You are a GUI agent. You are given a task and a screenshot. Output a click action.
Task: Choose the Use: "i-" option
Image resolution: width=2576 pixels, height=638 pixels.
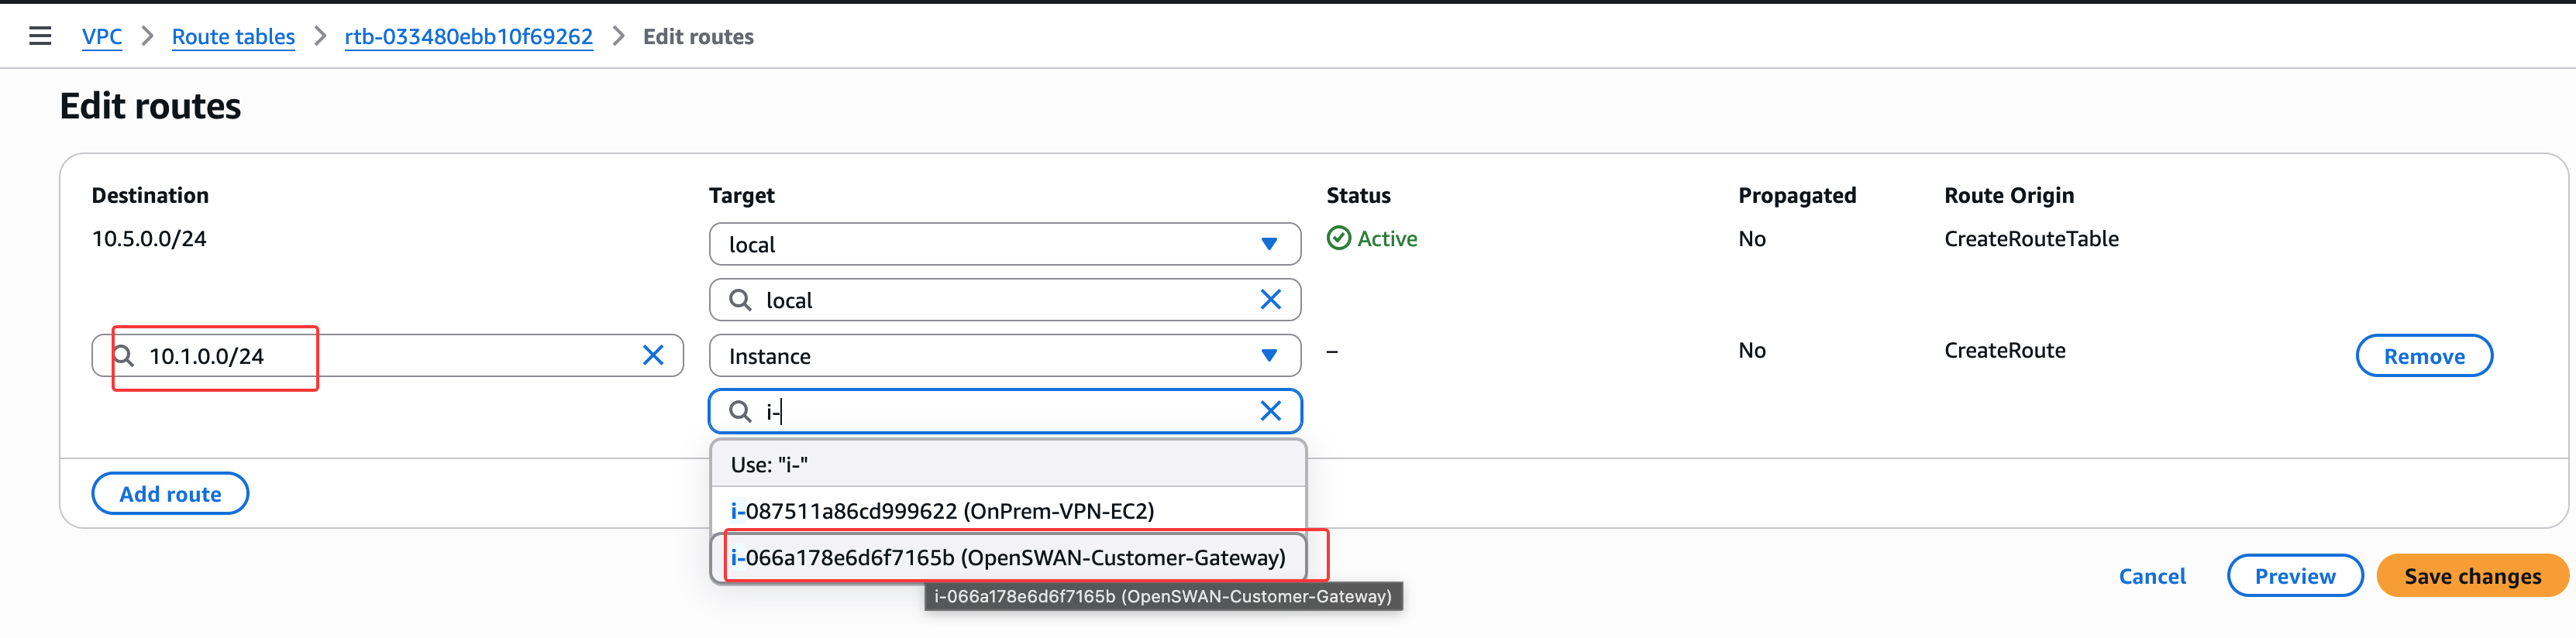pyautogui.click(x=769, y=465)
